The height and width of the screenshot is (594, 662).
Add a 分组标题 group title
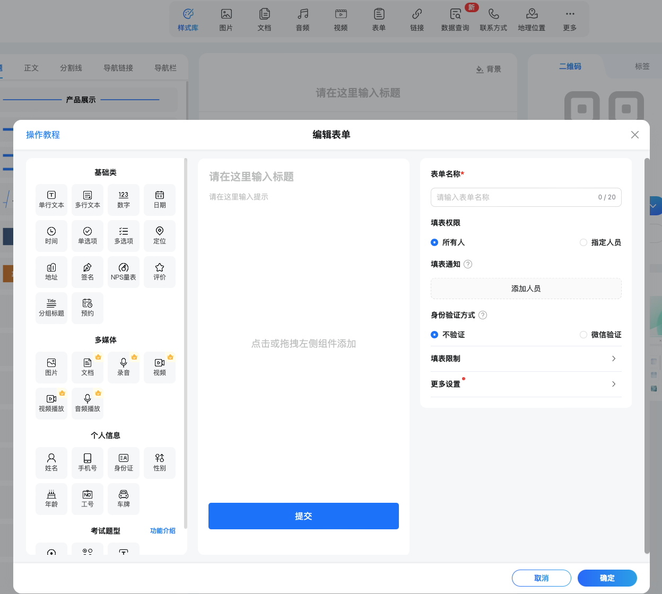[51, 308]
